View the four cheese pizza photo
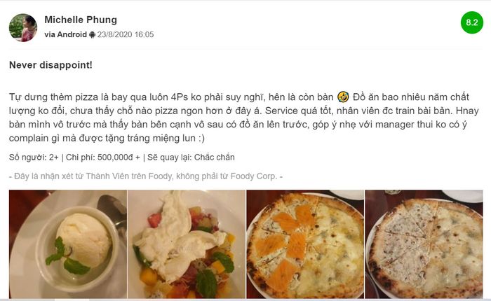Image resolution: width=491 pixels, height=301 pixels. pos(424,244)
